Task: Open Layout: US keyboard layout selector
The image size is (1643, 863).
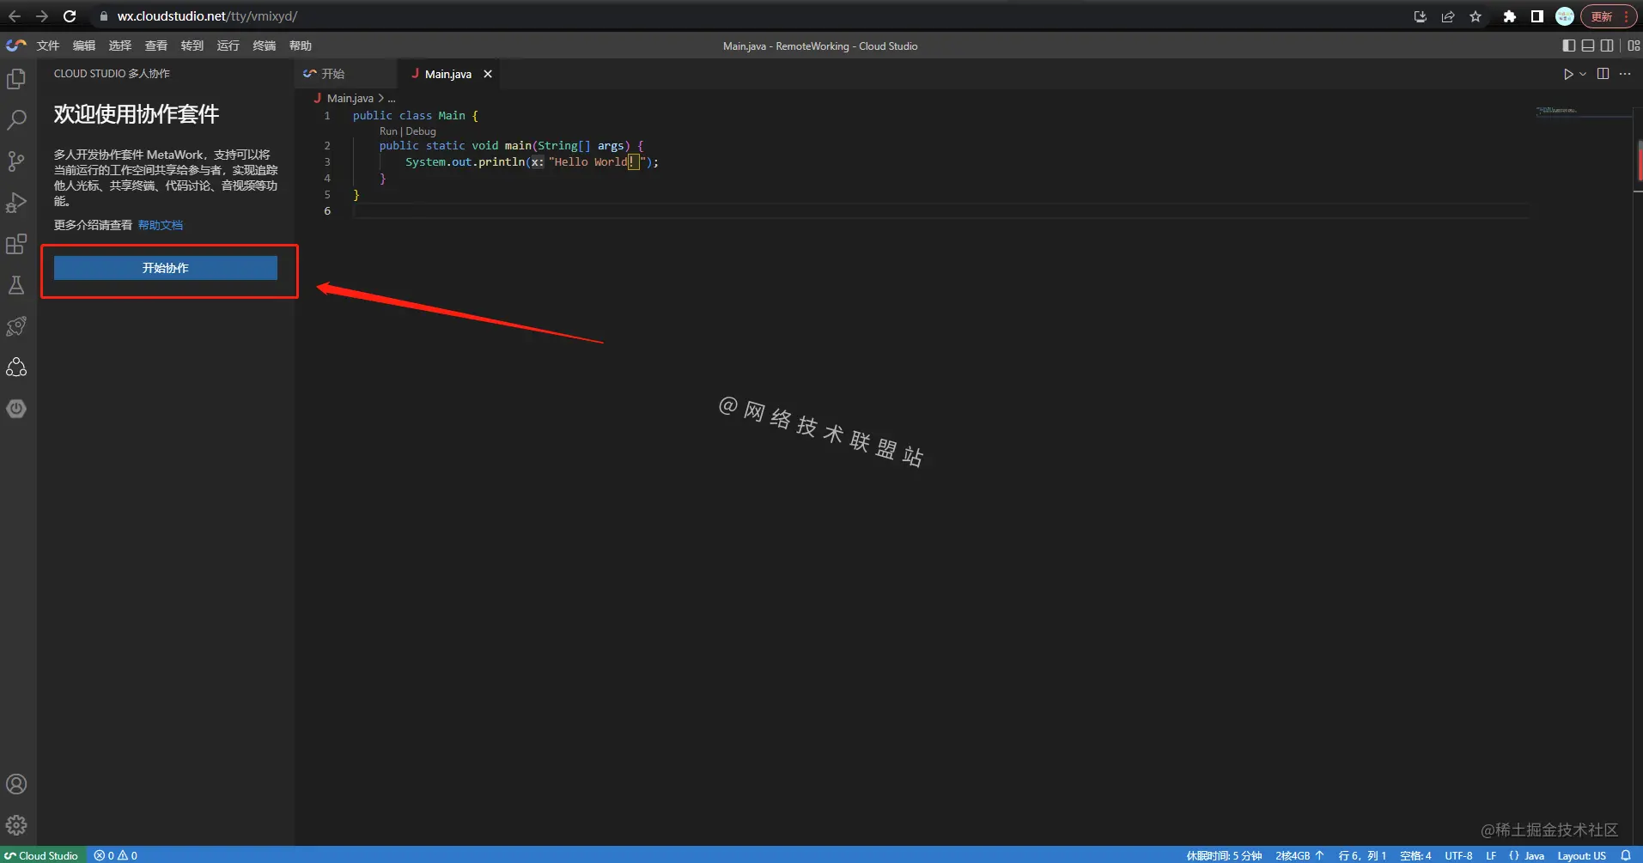Action: click(1582, 855)
